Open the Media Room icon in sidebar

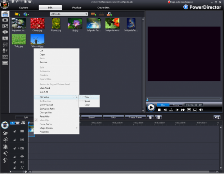coord(5,14)
